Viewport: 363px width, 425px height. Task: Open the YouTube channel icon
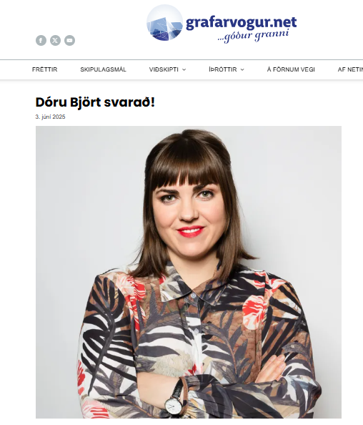pyautogui.click(x=69, y=40)
